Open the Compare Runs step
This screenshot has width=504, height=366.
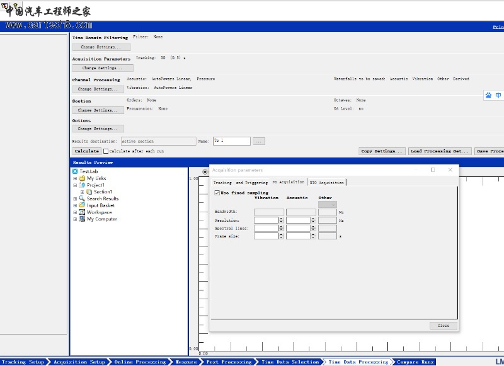pos(415,362)
